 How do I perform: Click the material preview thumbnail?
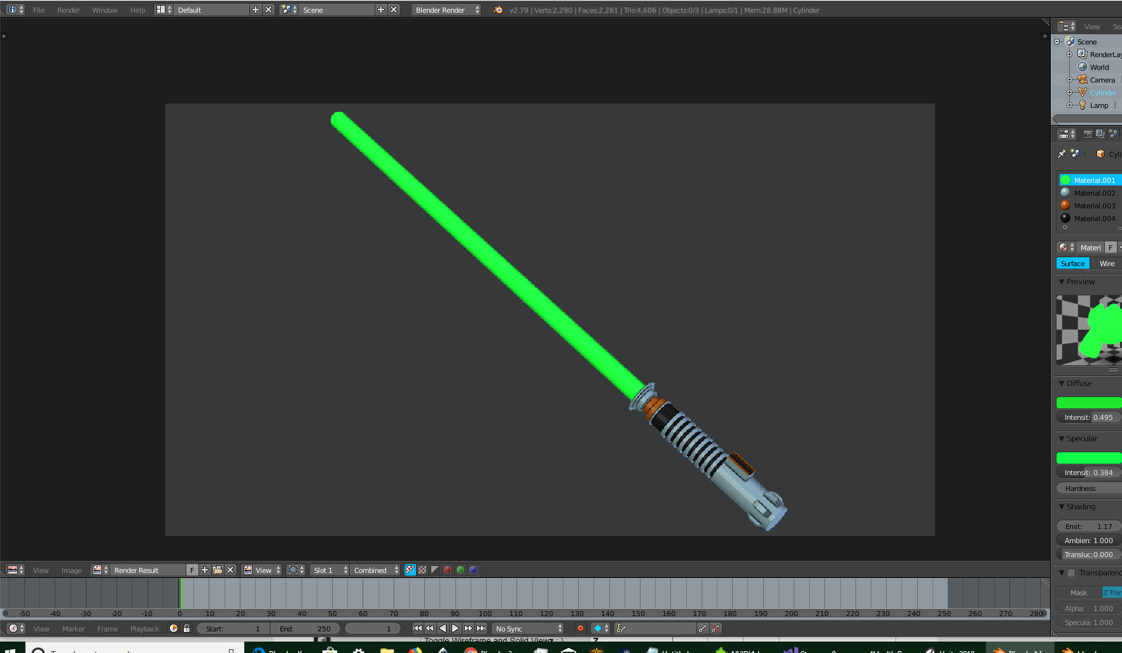point(1089,330)
